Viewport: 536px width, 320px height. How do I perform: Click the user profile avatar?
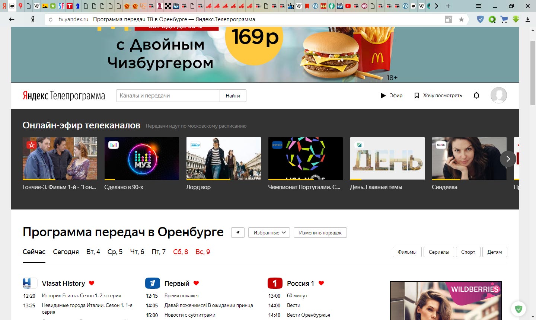(498, 95)
